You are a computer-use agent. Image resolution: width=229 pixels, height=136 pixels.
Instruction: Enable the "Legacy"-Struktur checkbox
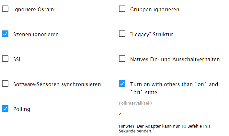click(x=122, y=34)
